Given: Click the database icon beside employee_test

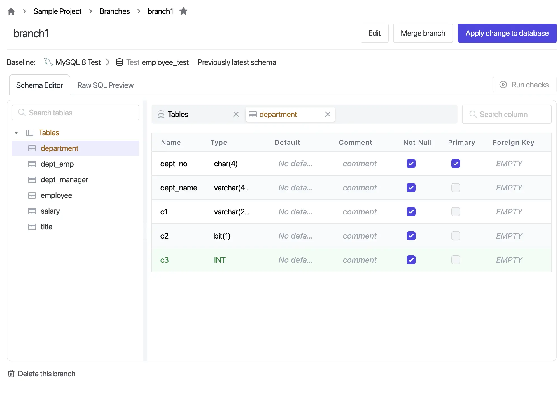Looking at the screenshot, I should (120, 62).
